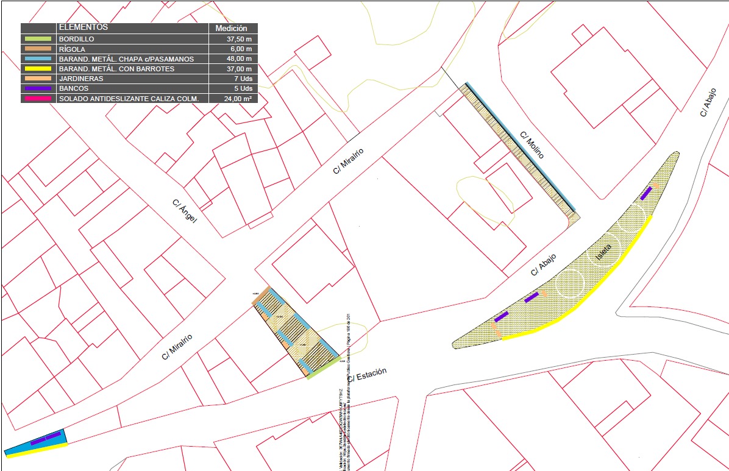Select the 48,00 m measurement value
Viewport: 729px width, 471px height.
coord(239,59)
